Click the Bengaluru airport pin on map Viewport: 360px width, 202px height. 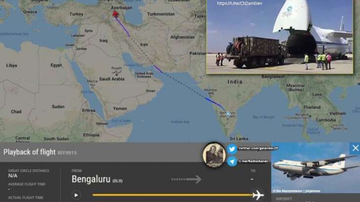click(x=228, y=114)
